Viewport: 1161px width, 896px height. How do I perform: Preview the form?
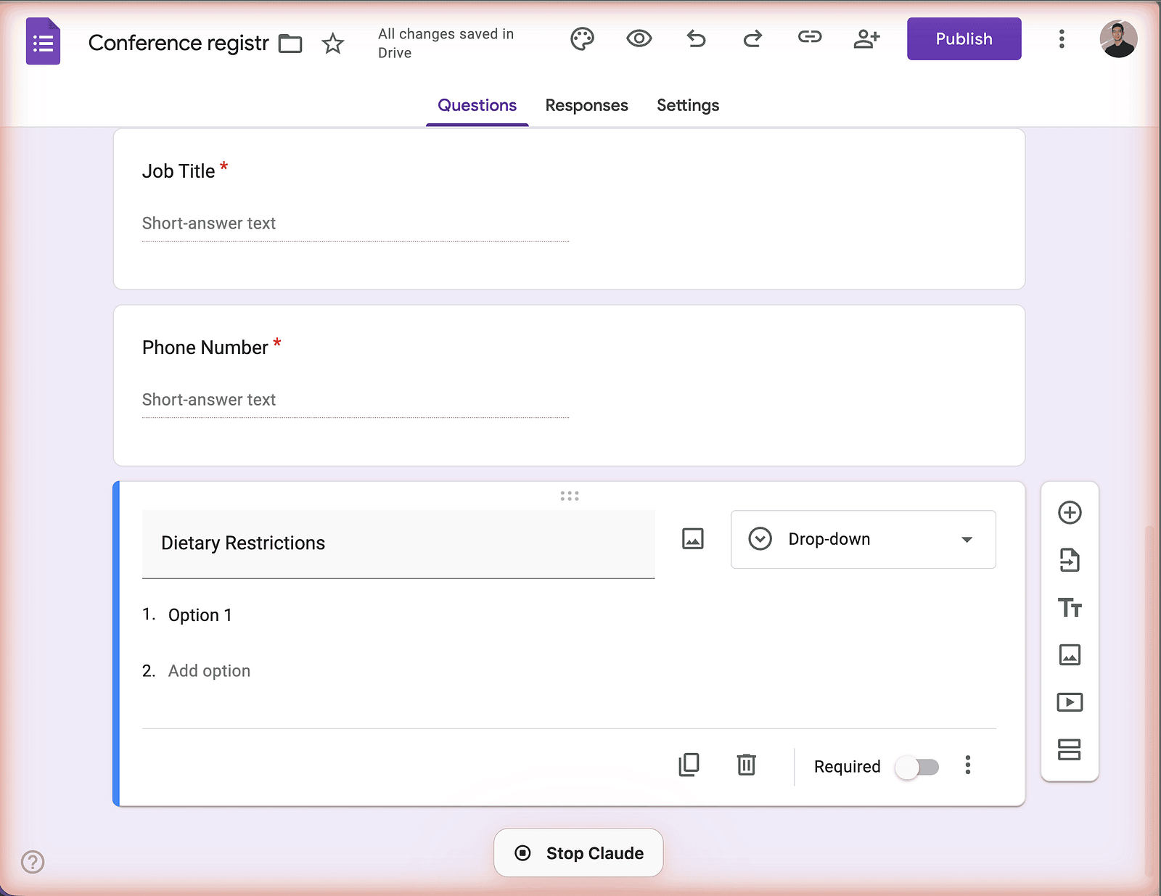tap(638, 39)
